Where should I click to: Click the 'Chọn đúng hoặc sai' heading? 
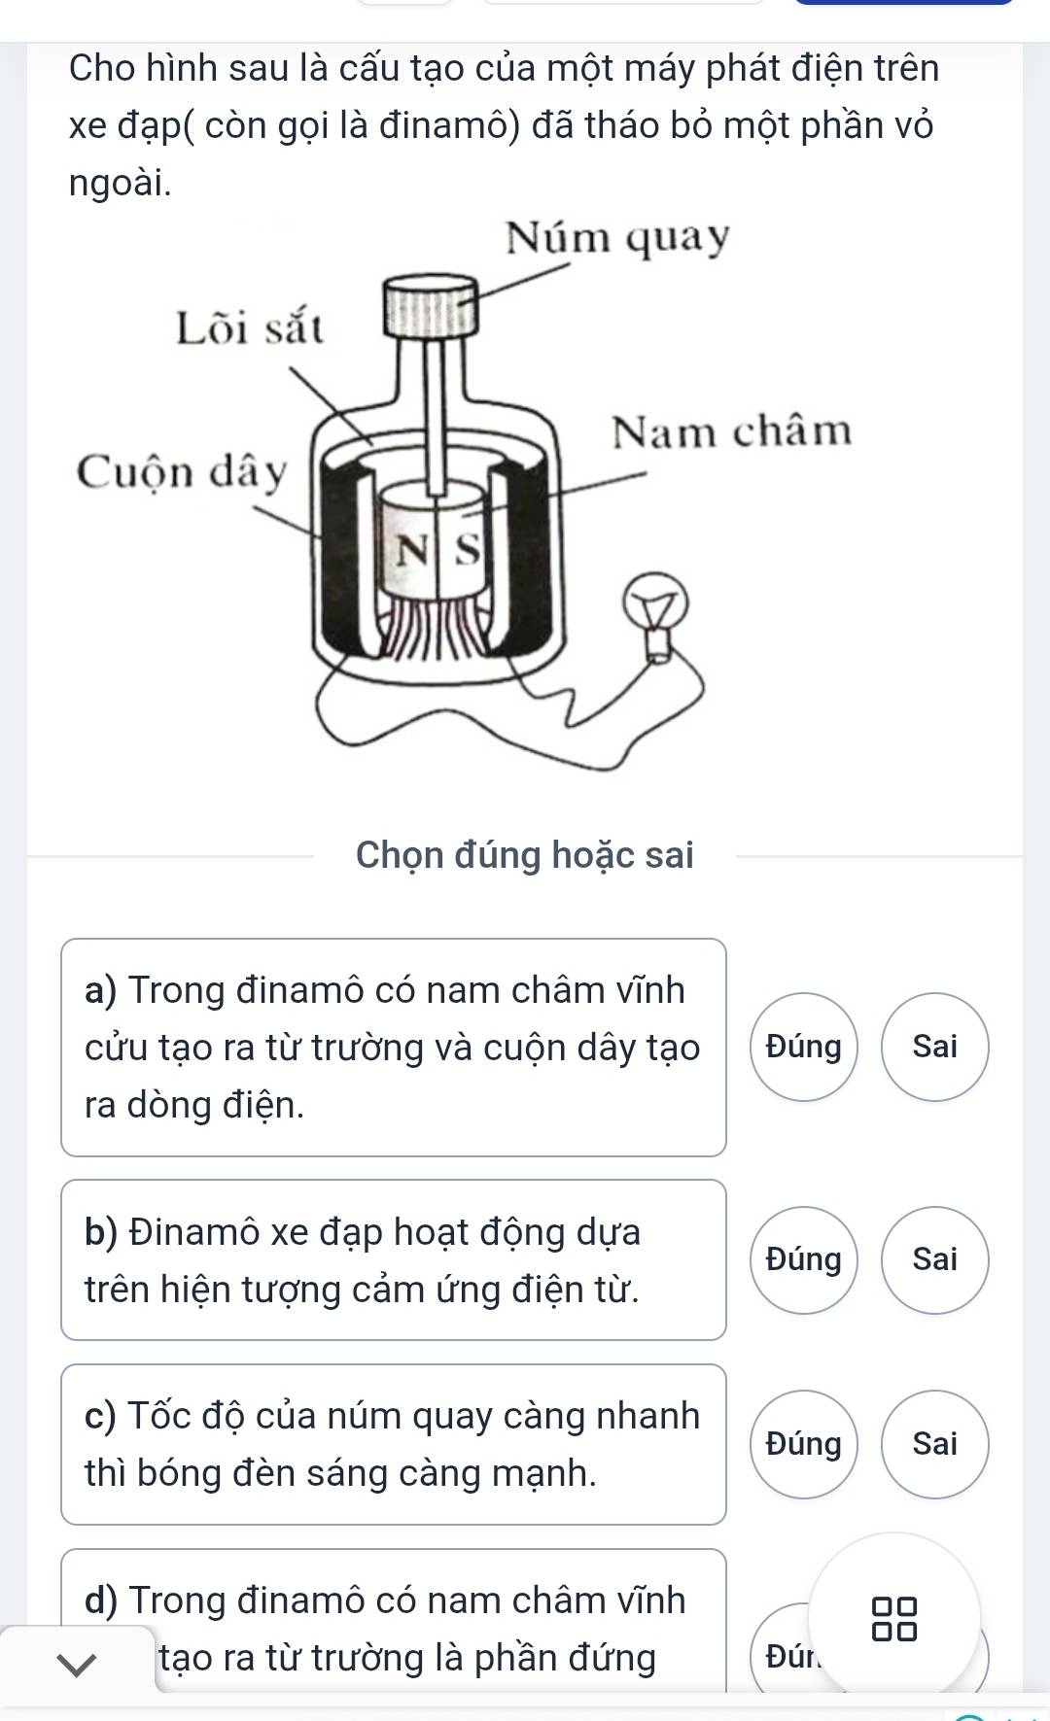tap(525, 855)
